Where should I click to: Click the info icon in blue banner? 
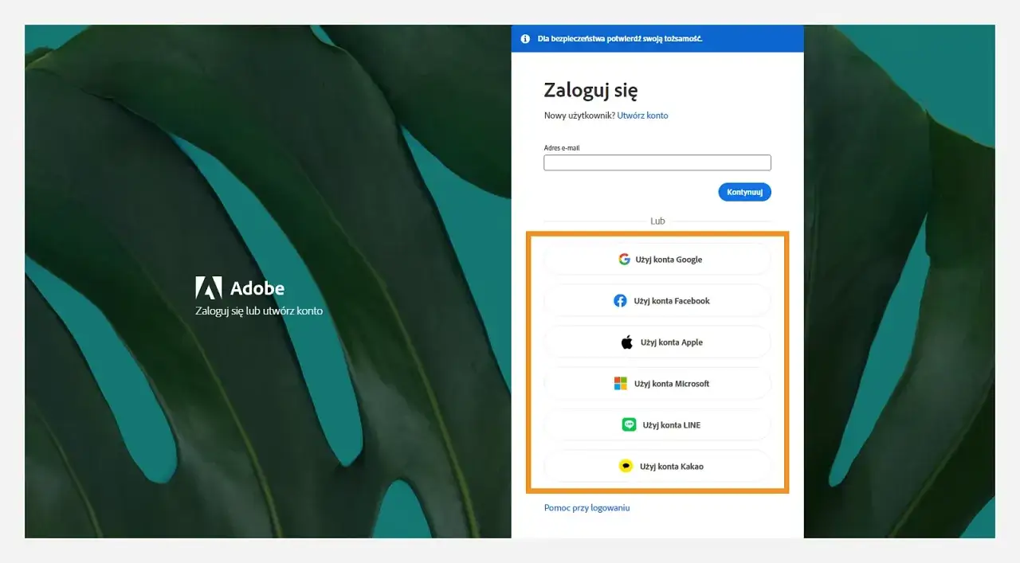click(x=525, y=38)
